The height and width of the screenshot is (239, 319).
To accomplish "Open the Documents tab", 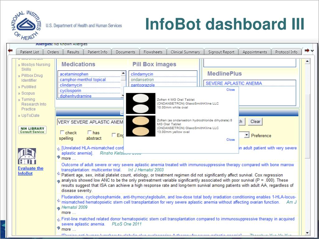I will (125, 52).
